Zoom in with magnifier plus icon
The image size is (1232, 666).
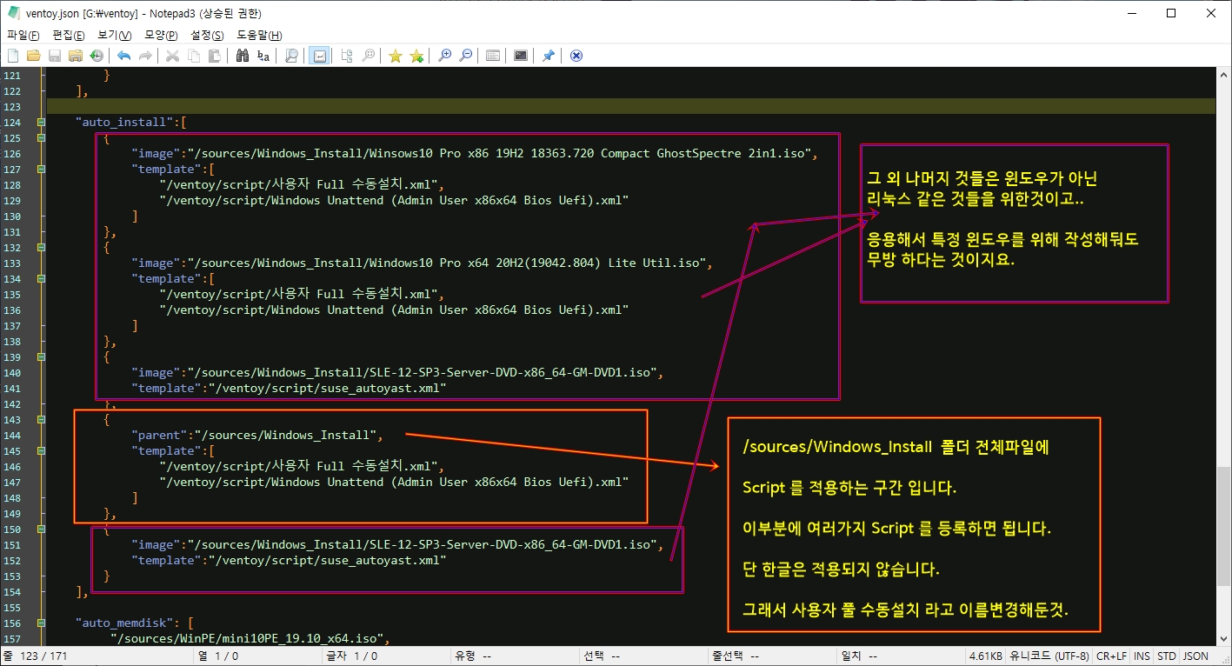(444, 56)
